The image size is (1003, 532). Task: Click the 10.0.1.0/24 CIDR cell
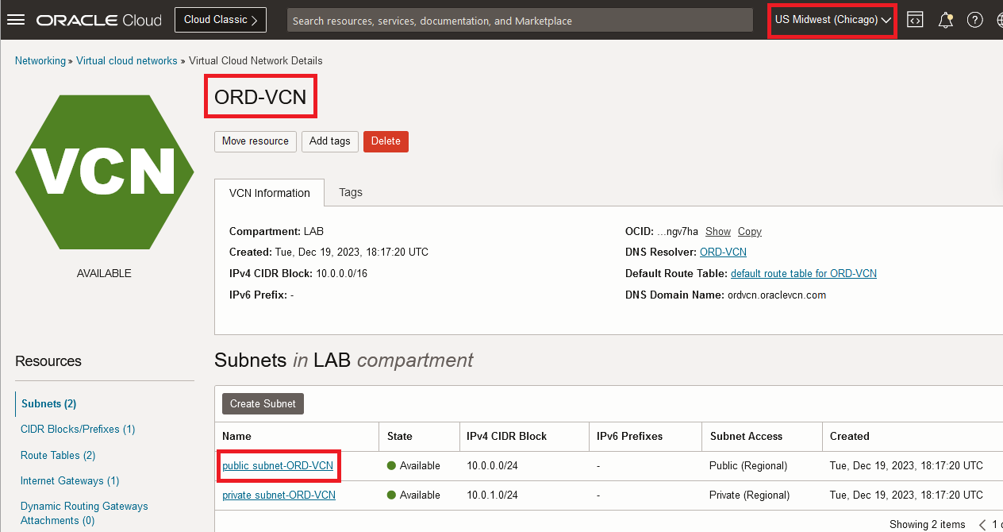coord(492,495)
